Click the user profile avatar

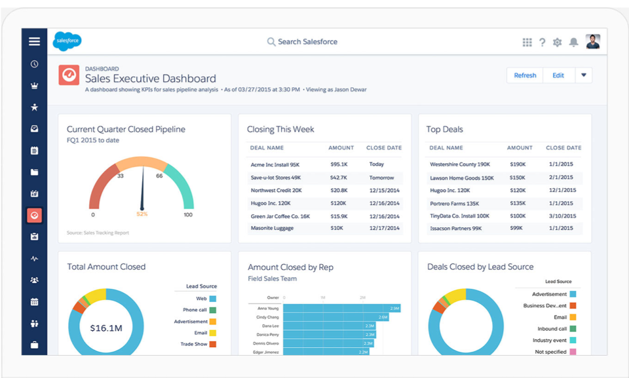point(593,42)
